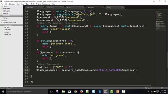Open the Tools menu
The width and height of the screenshot is (168, 94).
33,4
